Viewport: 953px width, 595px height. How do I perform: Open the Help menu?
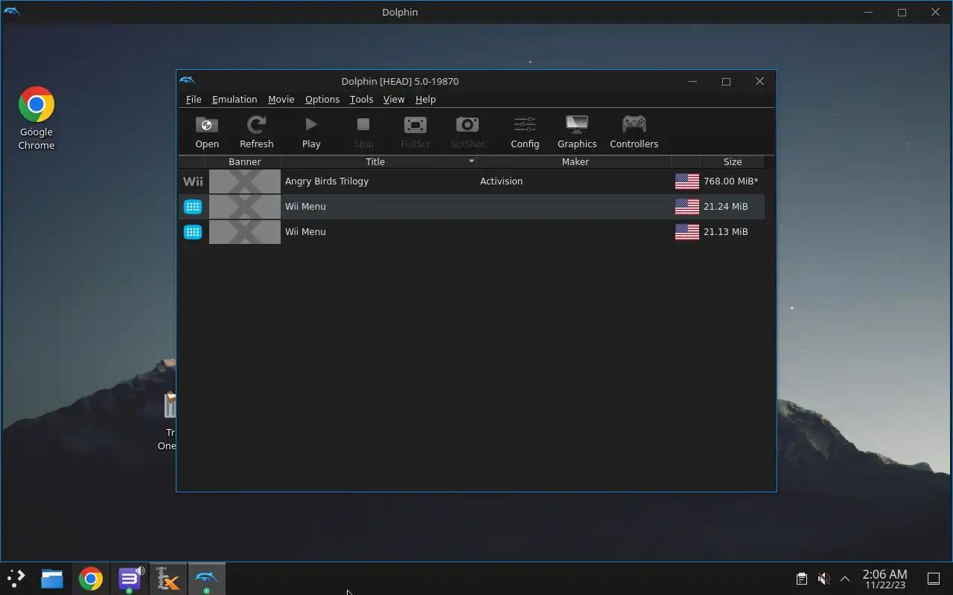(425, 100)
